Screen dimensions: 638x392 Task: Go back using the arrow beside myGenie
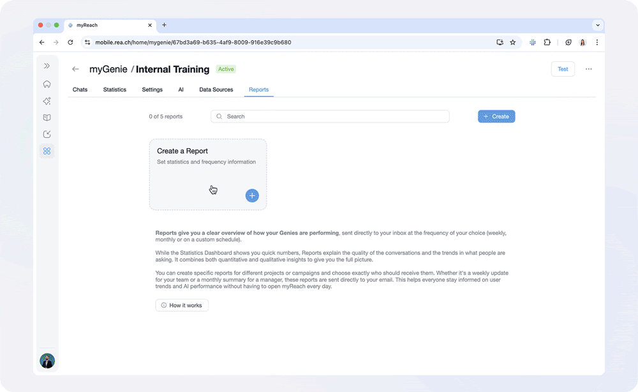point(75,69)
